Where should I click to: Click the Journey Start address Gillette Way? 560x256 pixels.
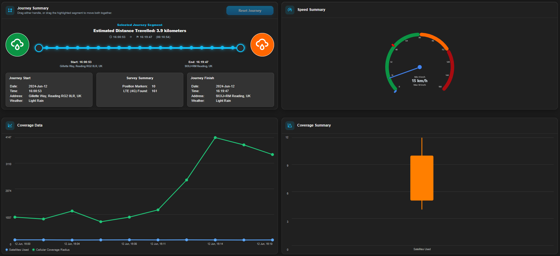point(55,96)
